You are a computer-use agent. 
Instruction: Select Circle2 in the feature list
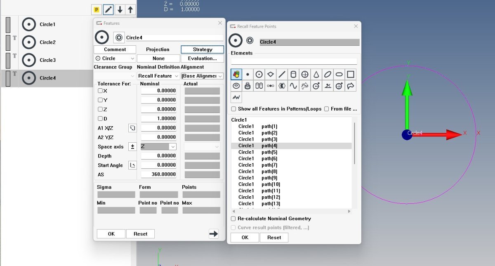(x=47, y=42)
